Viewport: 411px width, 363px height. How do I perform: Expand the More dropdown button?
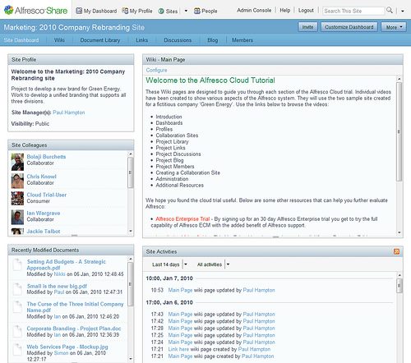coord(394,27)
